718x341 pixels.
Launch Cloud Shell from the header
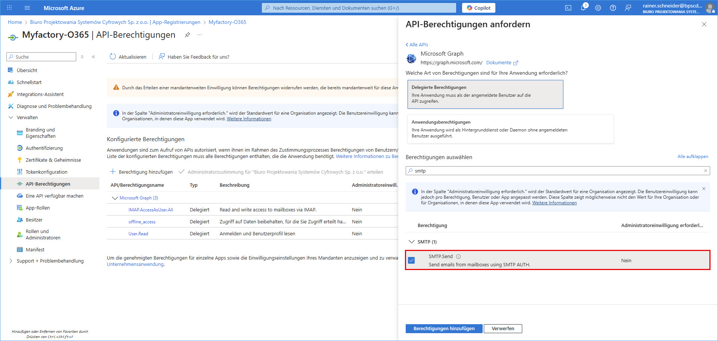click(x=568, y=8)
